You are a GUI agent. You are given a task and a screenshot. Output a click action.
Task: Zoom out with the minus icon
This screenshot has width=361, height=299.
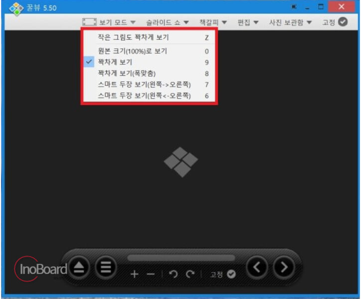point(151,274)
